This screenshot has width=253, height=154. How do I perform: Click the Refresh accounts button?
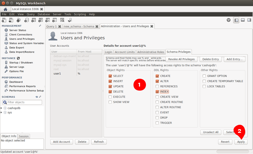tap(99, 142)
